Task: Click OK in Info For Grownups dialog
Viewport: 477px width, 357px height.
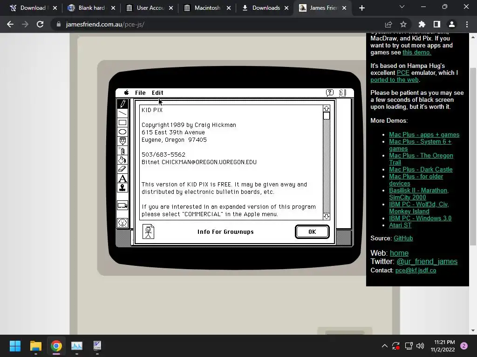Action: [x=312, y=232]
